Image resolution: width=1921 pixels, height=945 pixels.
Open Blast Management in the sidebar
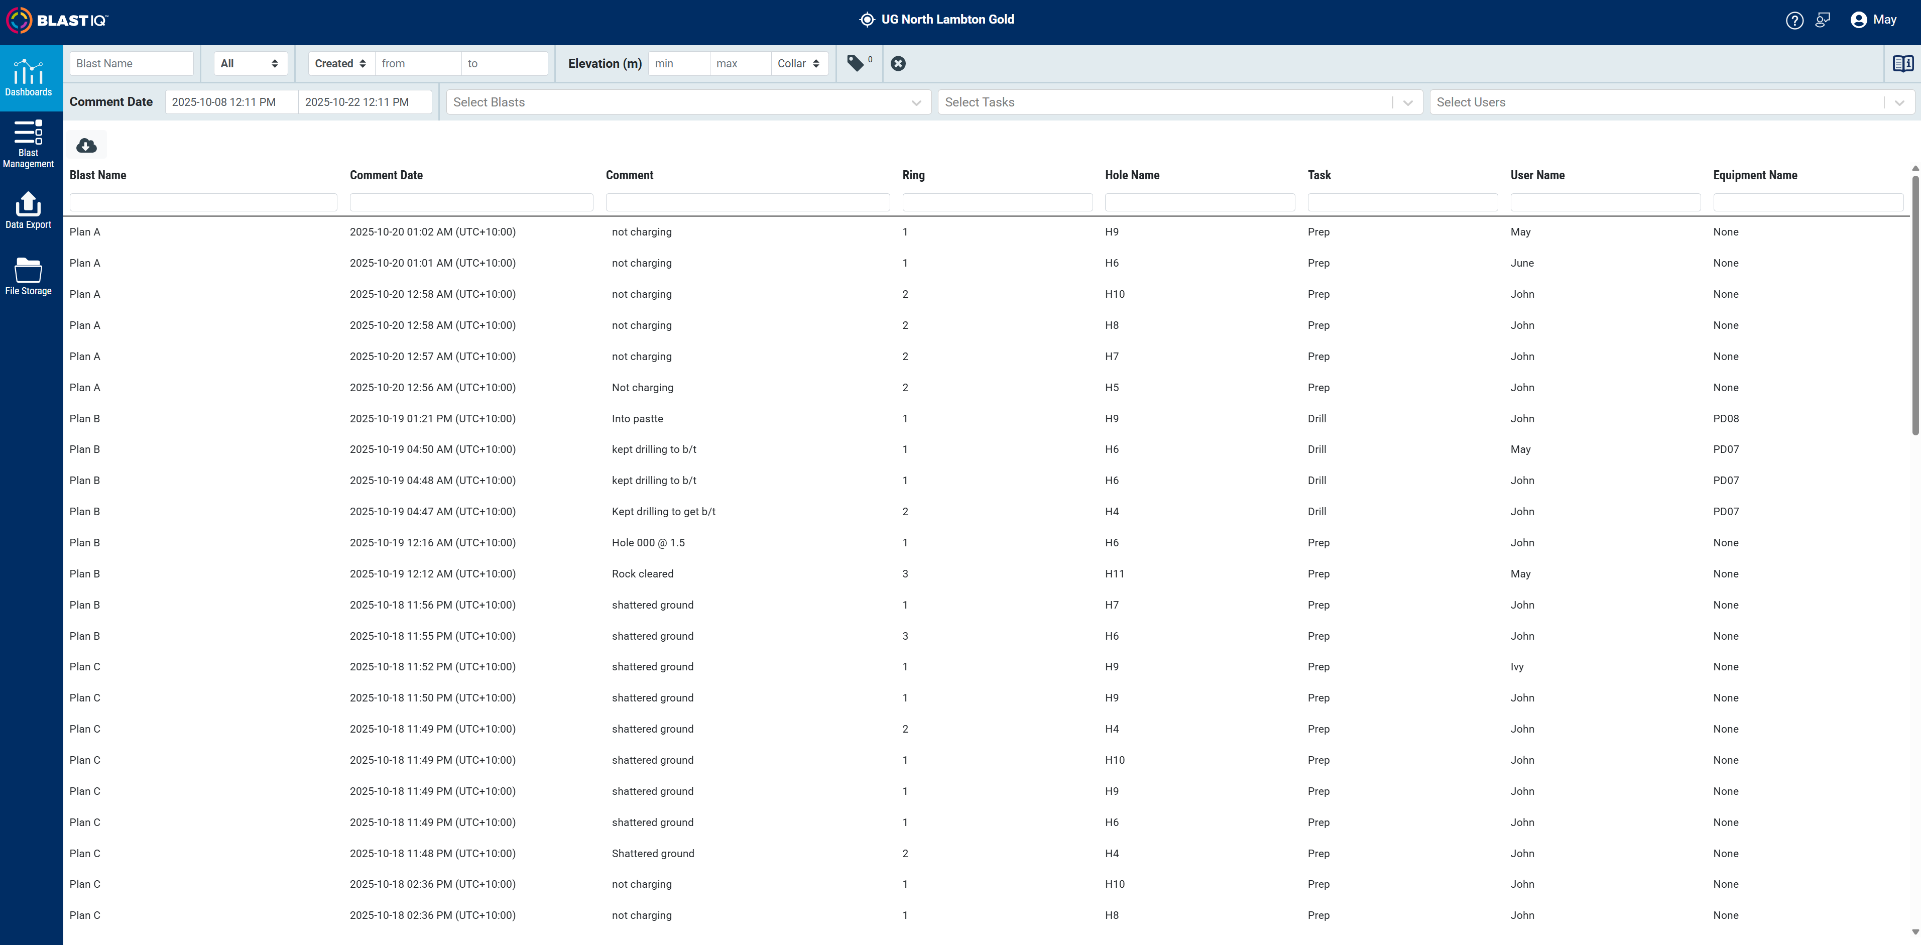[28, 144]
